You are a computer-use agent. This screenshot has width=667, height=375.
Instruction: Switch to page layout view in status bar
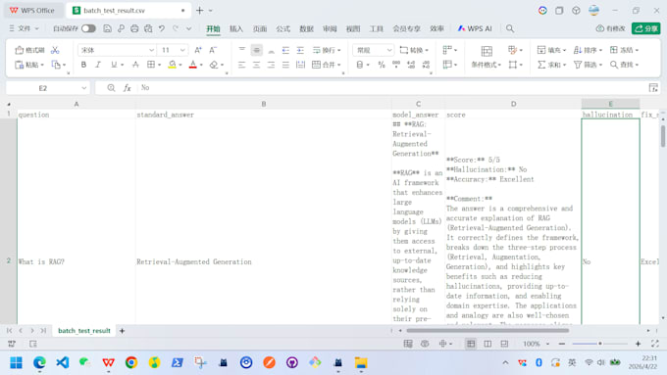tap(487, 344)
